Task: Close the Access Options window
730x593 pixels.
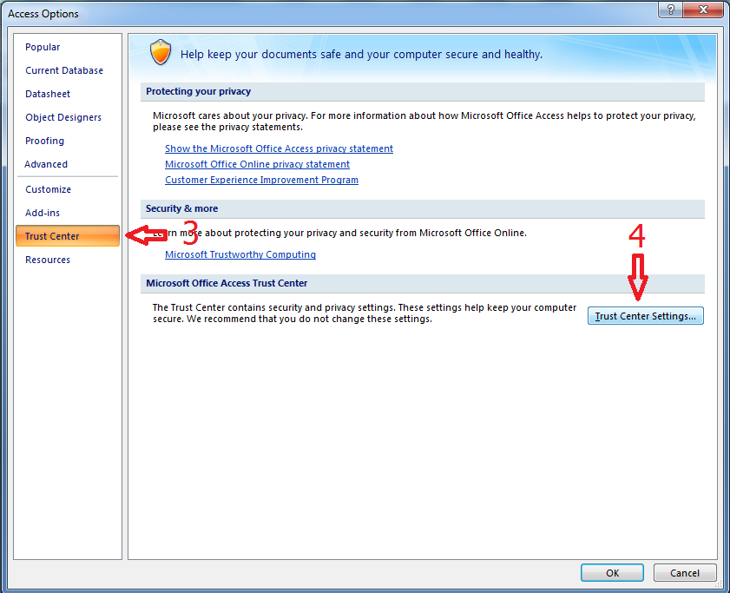Action: tap(703, 10)
